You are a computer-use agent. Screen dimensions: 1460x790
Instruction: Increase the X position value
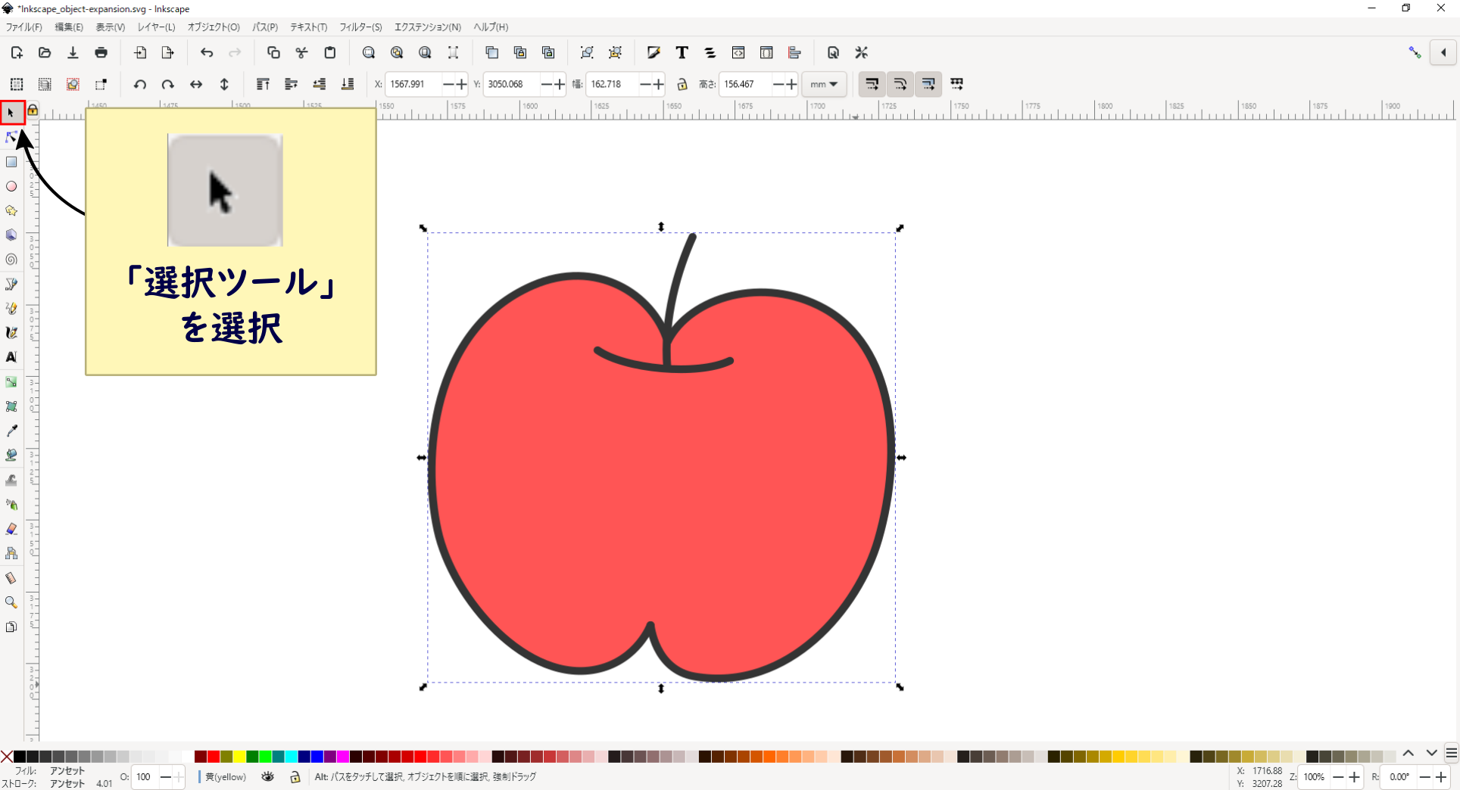coord(461,84)
